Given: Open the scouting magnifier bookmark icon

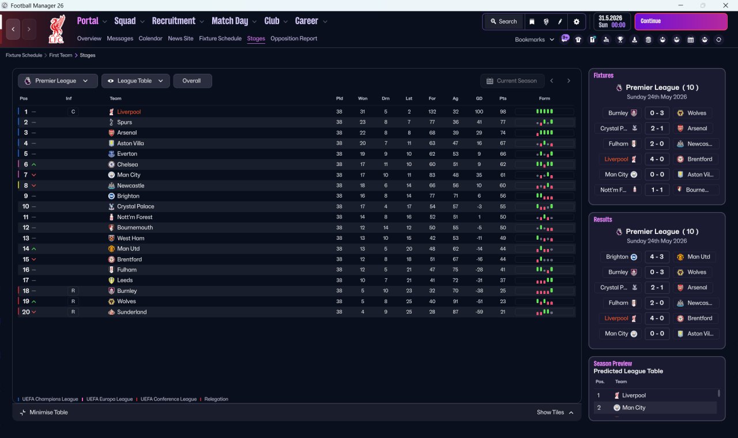Looking at the screenshot, I should [x=606, y=40].
